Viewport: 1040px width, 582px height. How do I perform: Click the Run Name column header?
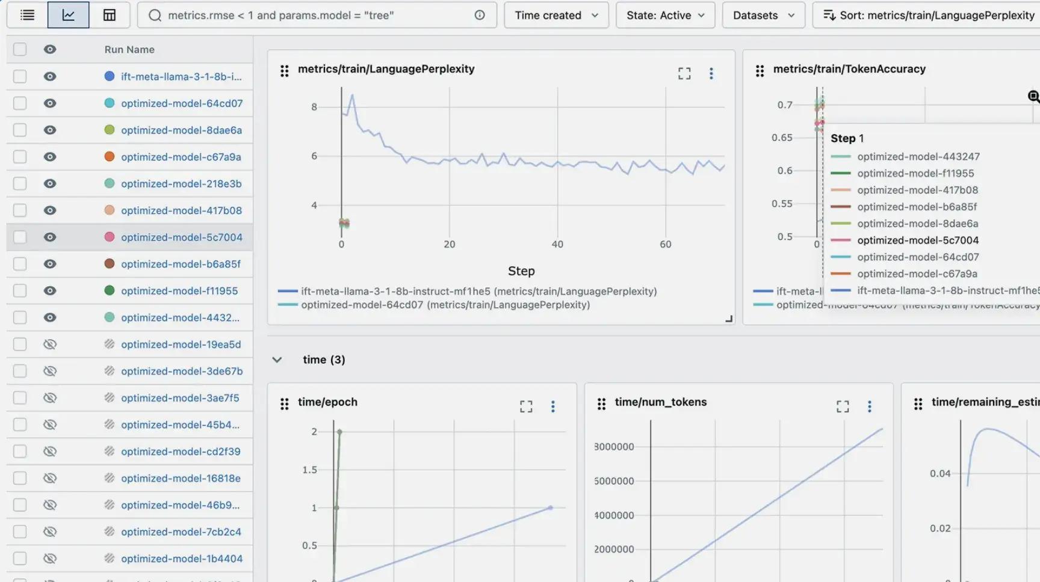pyautogui.click(x=129, y=49)
